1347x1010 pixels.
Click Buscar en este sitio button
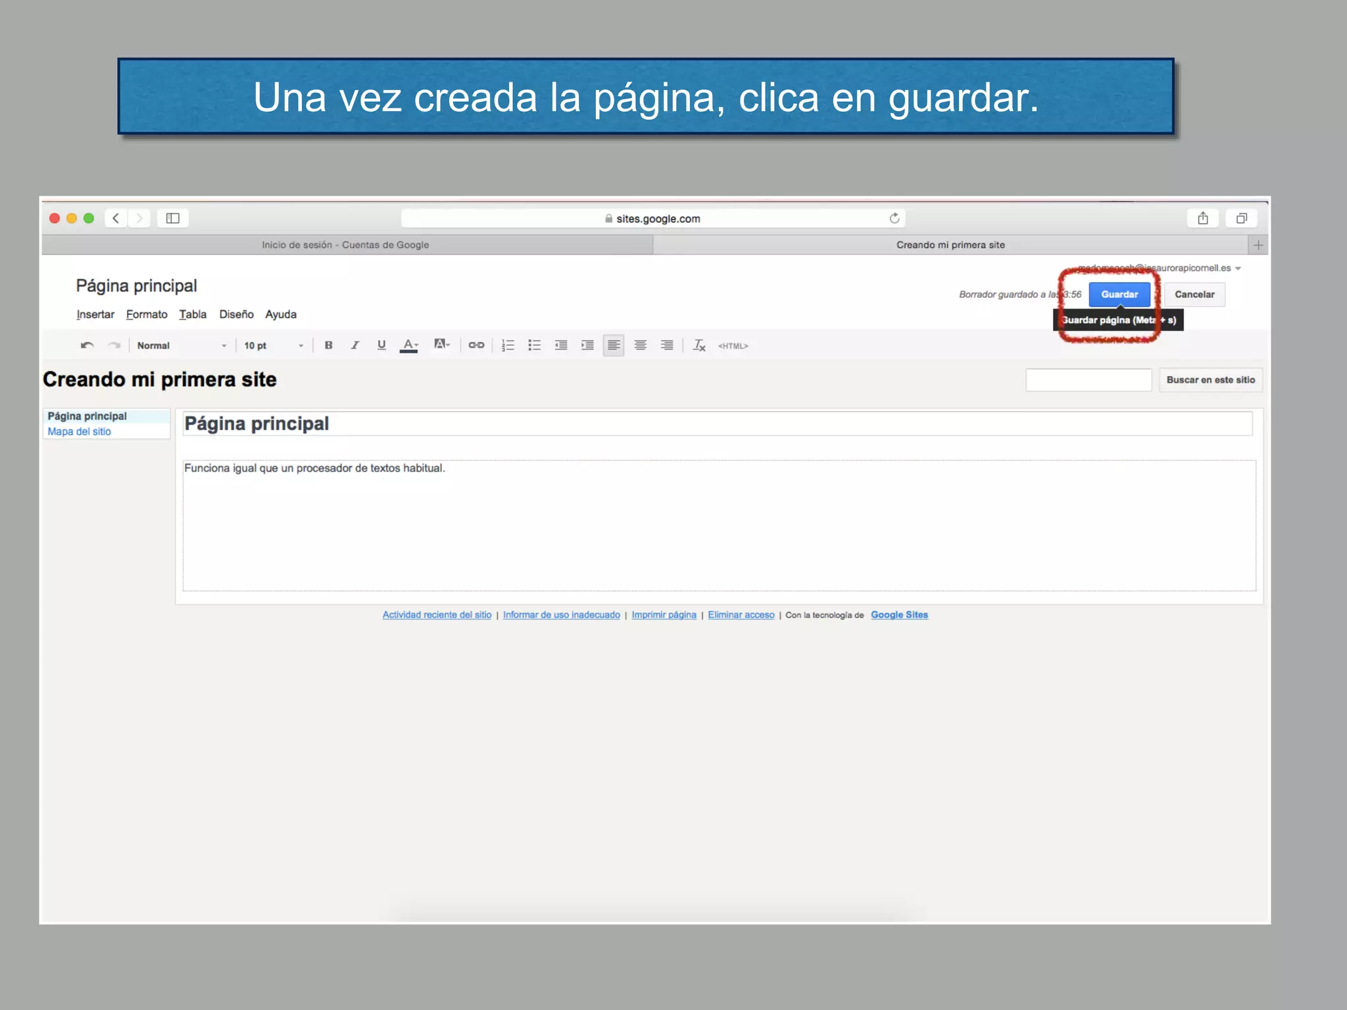coord(1210,380)
